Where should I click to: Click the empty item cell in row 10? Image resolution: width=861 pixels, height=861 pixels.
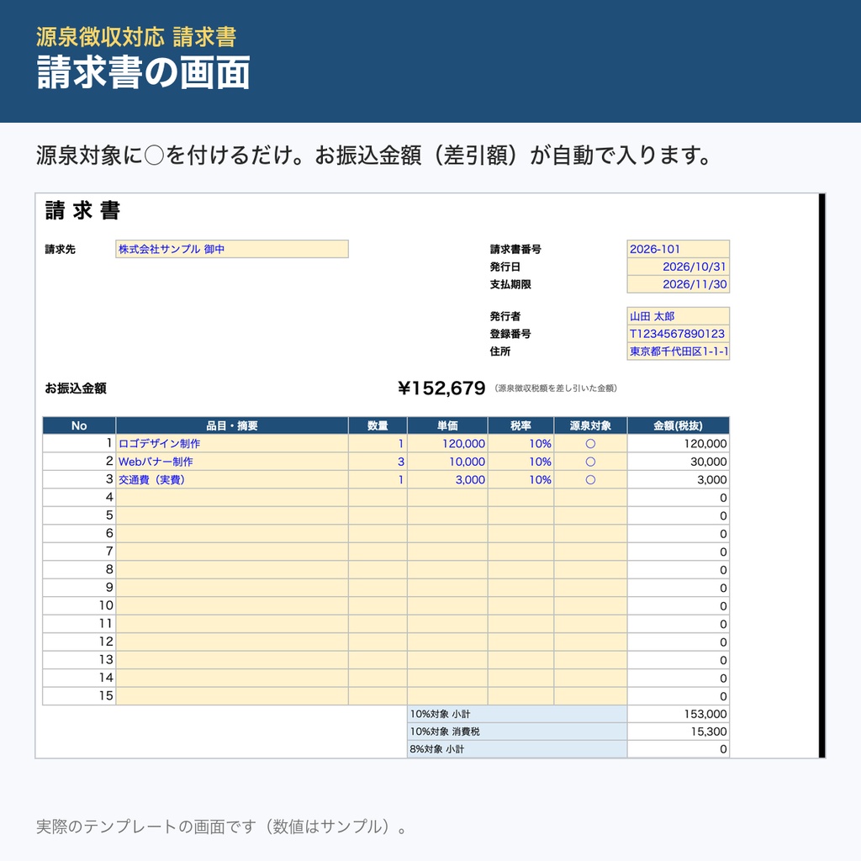click(232, 605)
